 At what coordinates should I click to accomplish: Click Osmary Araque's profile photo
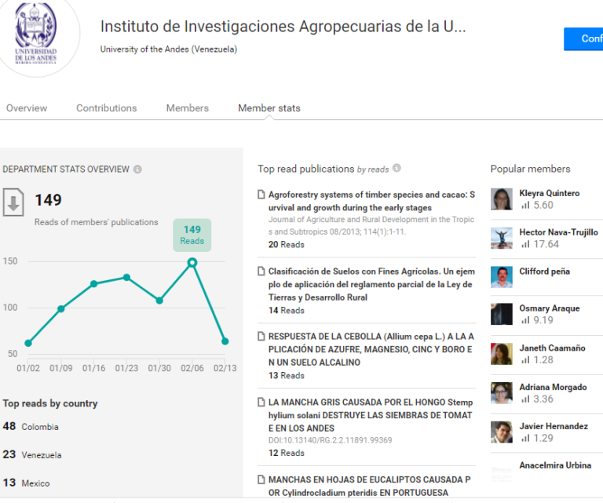click(502, 314)
